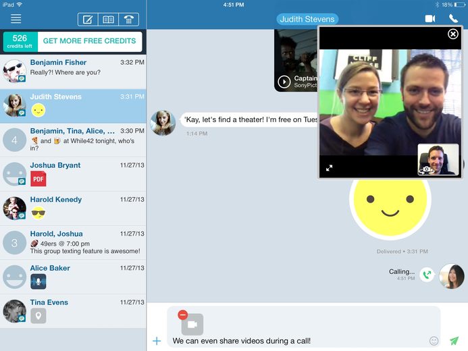Tap the main video call feed

coord(390,103)
